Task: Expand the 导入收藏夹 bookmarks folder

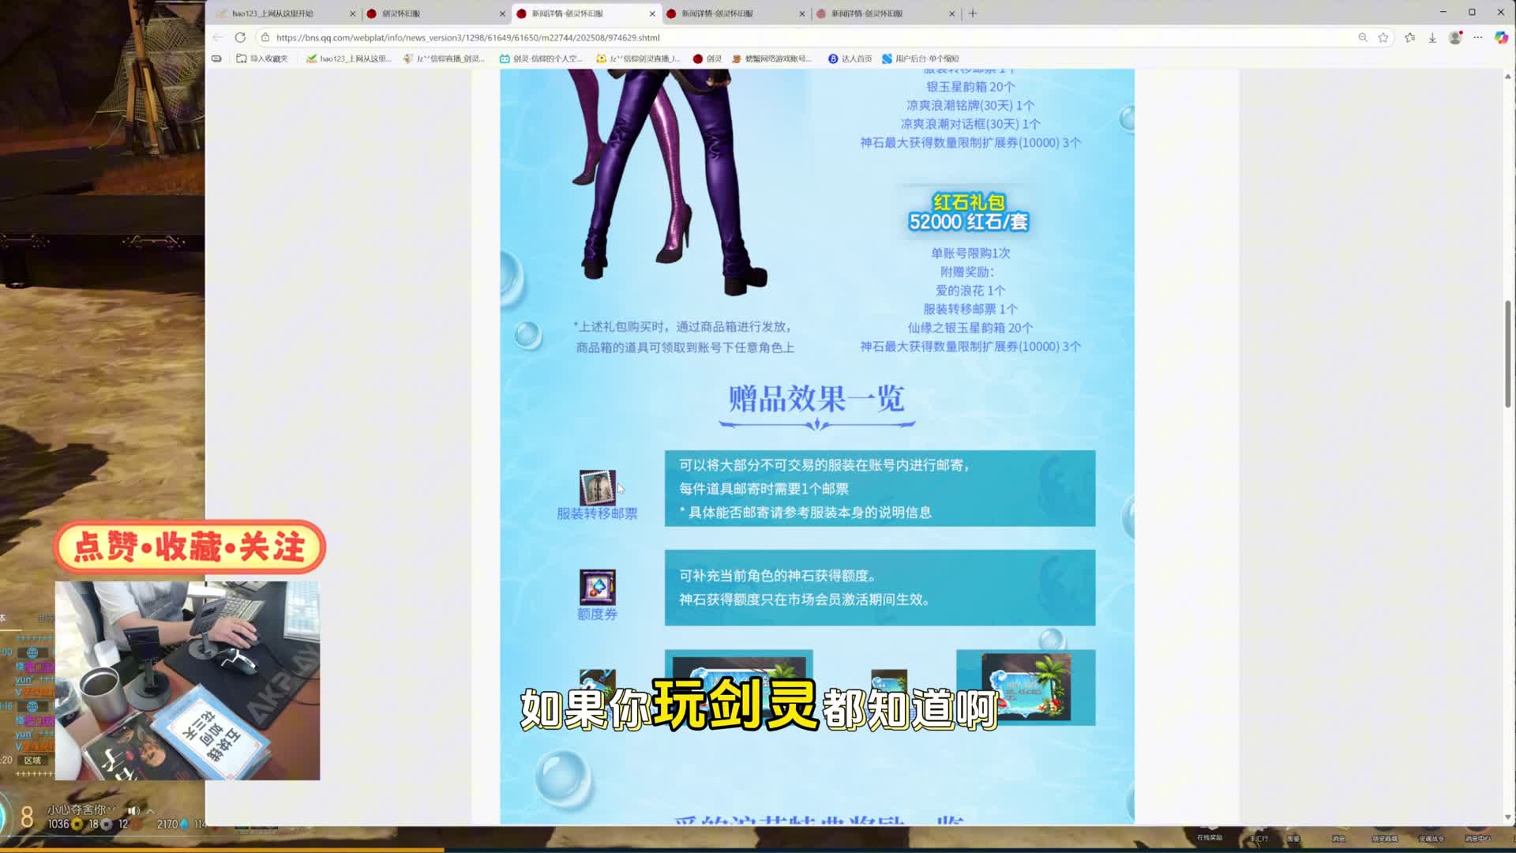Action: tap(261, 58)
